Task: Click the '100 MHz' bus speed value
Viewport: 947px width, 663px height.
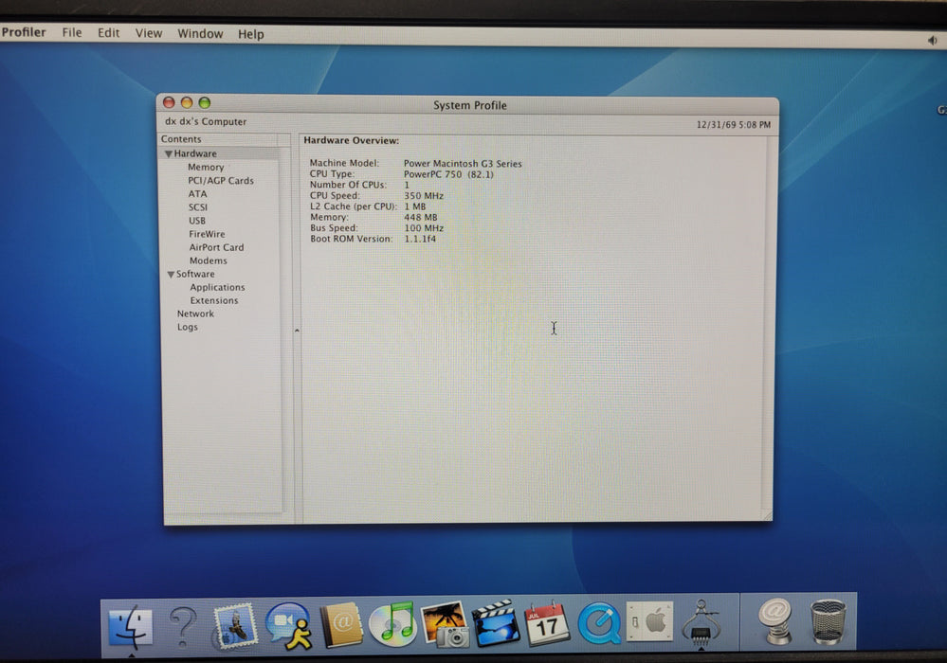Action: (424, 228)
